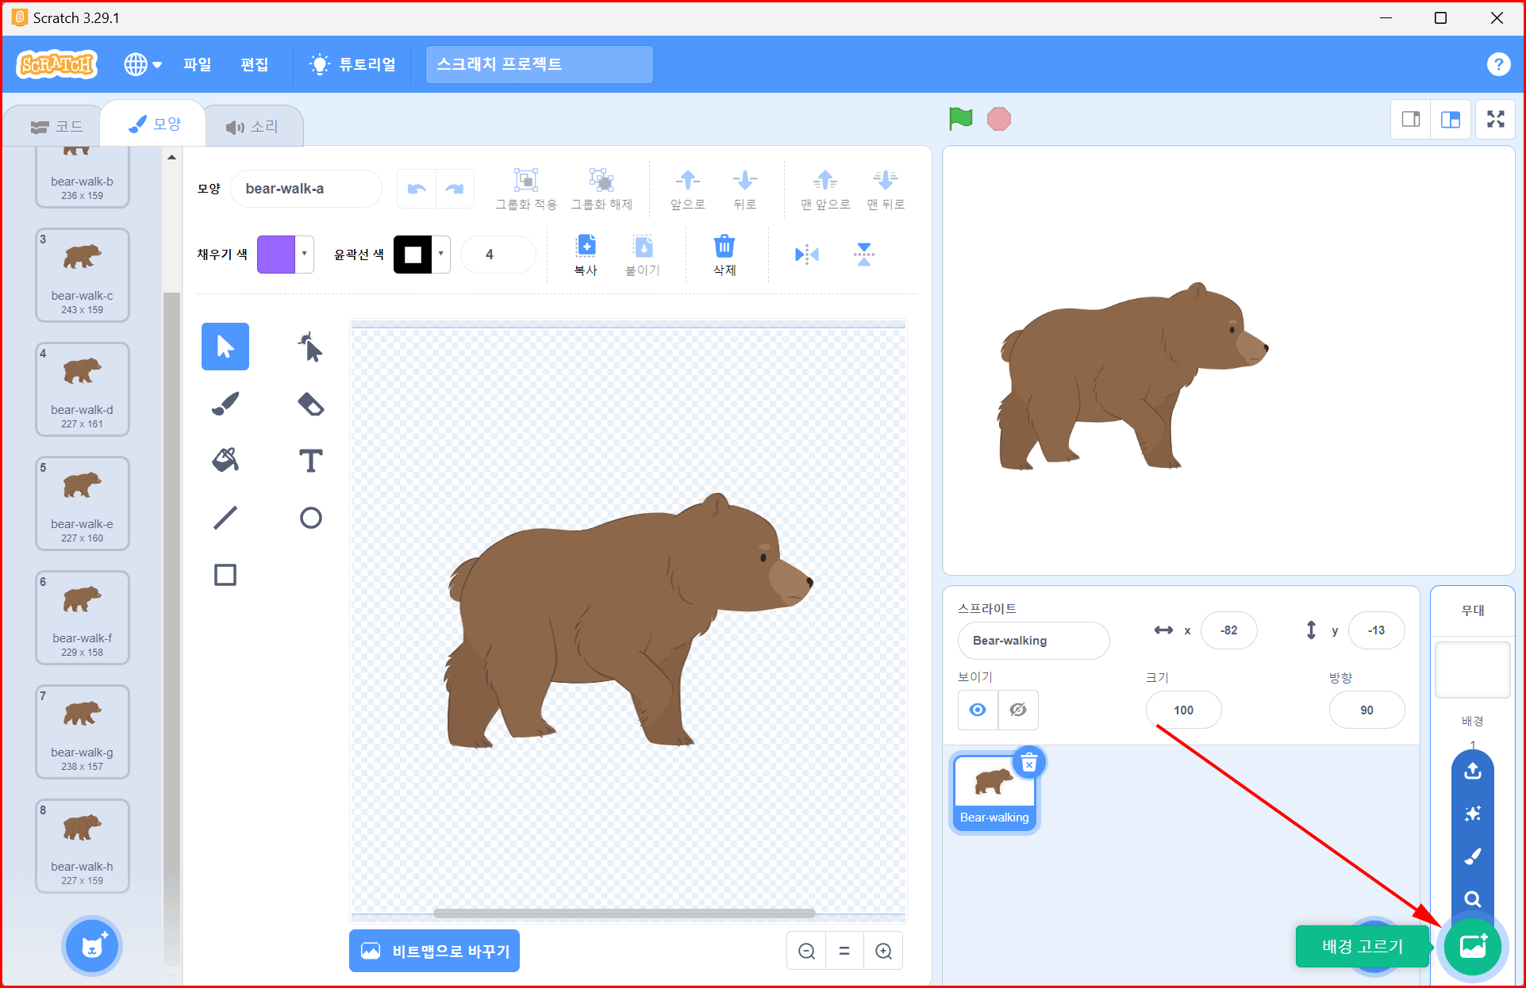The height and width of the screenshot is (988, 1526).
Task: Select the Circle tool
Action: pos(310,518)
